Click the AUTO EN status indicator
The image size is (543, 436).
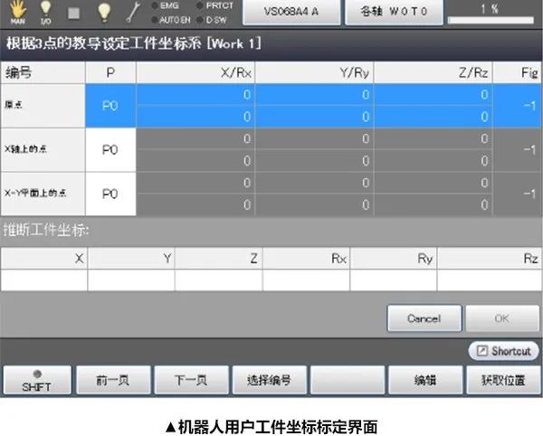pyautogui.click(x=168, y=18)
